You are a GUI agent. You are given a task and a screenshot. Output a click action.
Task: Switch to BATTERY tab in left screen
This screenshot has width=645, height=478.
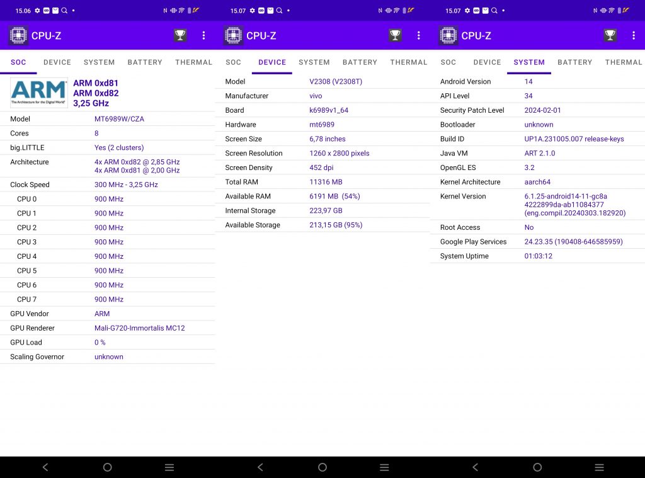coord(145,62)
